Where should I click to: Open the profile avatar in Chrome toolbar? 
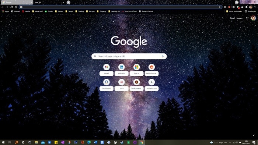(x=251, y=7)
